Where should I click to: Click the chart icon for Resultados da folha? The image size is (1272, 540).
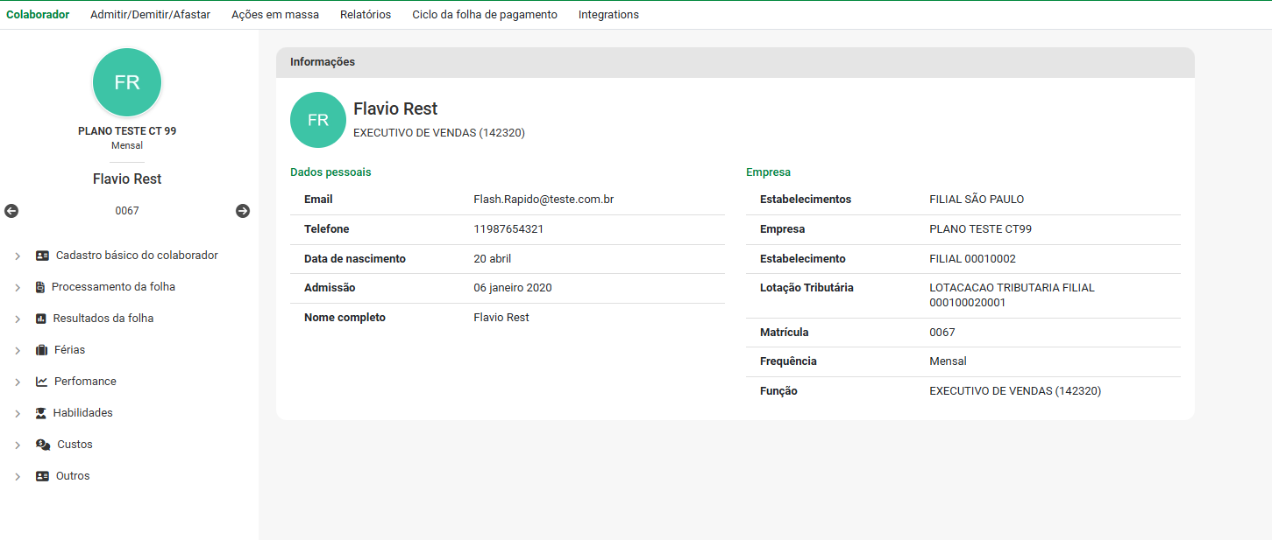(41, 319)
